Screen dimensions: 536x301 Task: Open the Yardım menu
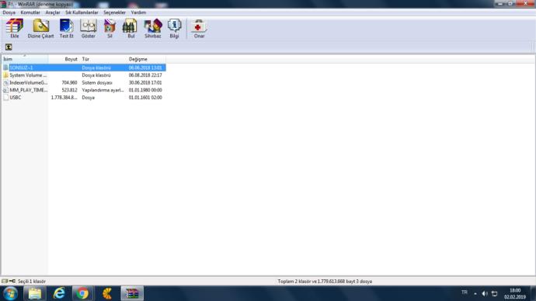tap(138, 12)
